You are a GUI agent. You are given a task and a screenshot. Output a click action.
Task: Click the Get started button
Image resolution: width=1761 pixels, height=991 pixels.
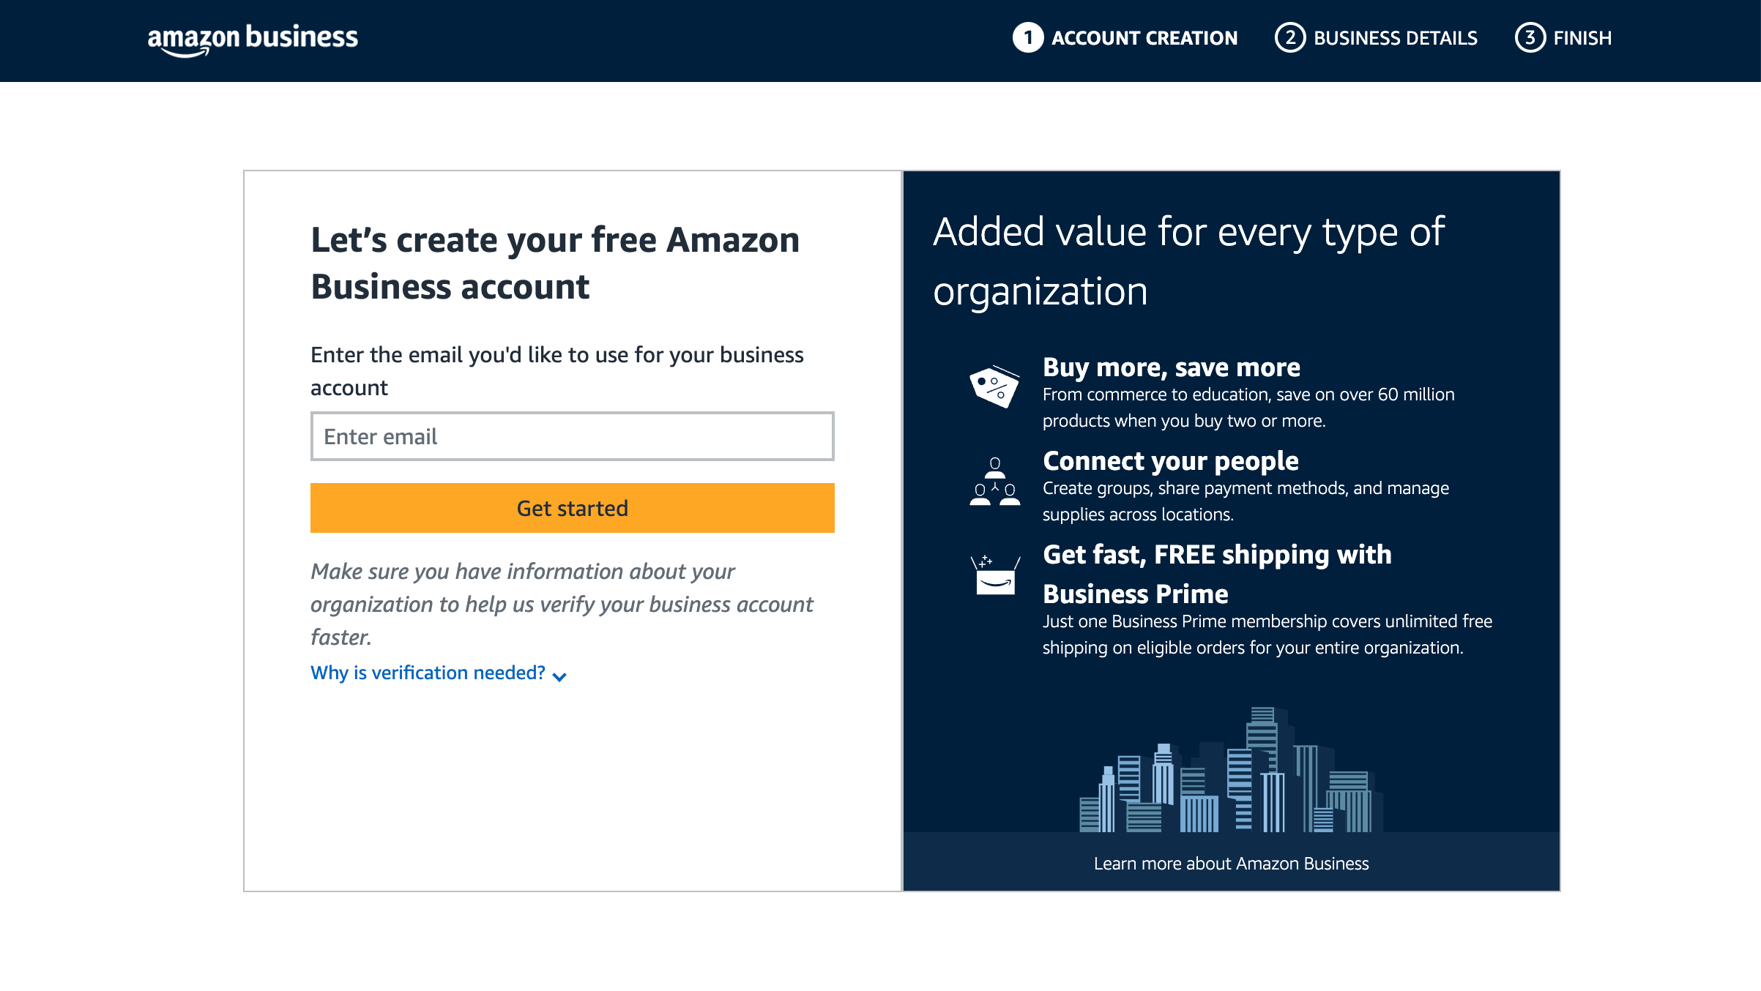pyautogui.click(x=573, y=508)
